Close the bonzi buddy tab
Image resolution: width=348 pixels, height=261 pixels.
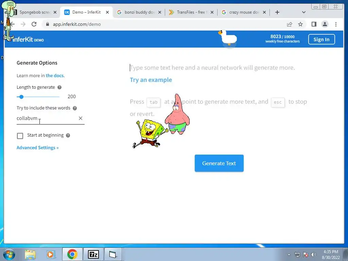(160, 12)
